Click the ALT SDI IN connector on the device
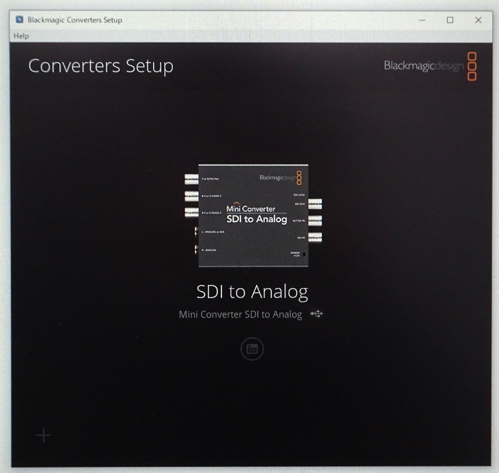The image size is (499, 473). 315,221
